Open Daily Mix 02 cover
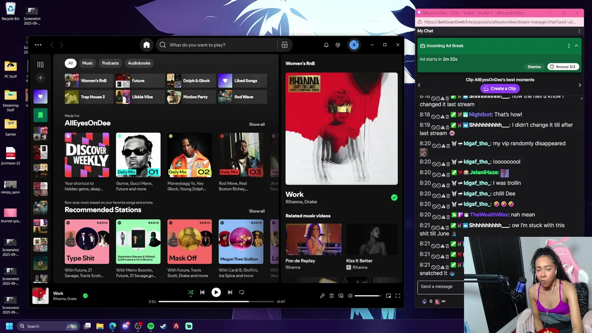Viewport: 592px width, 333px height. pyautogui.click(x=190, y=155)
